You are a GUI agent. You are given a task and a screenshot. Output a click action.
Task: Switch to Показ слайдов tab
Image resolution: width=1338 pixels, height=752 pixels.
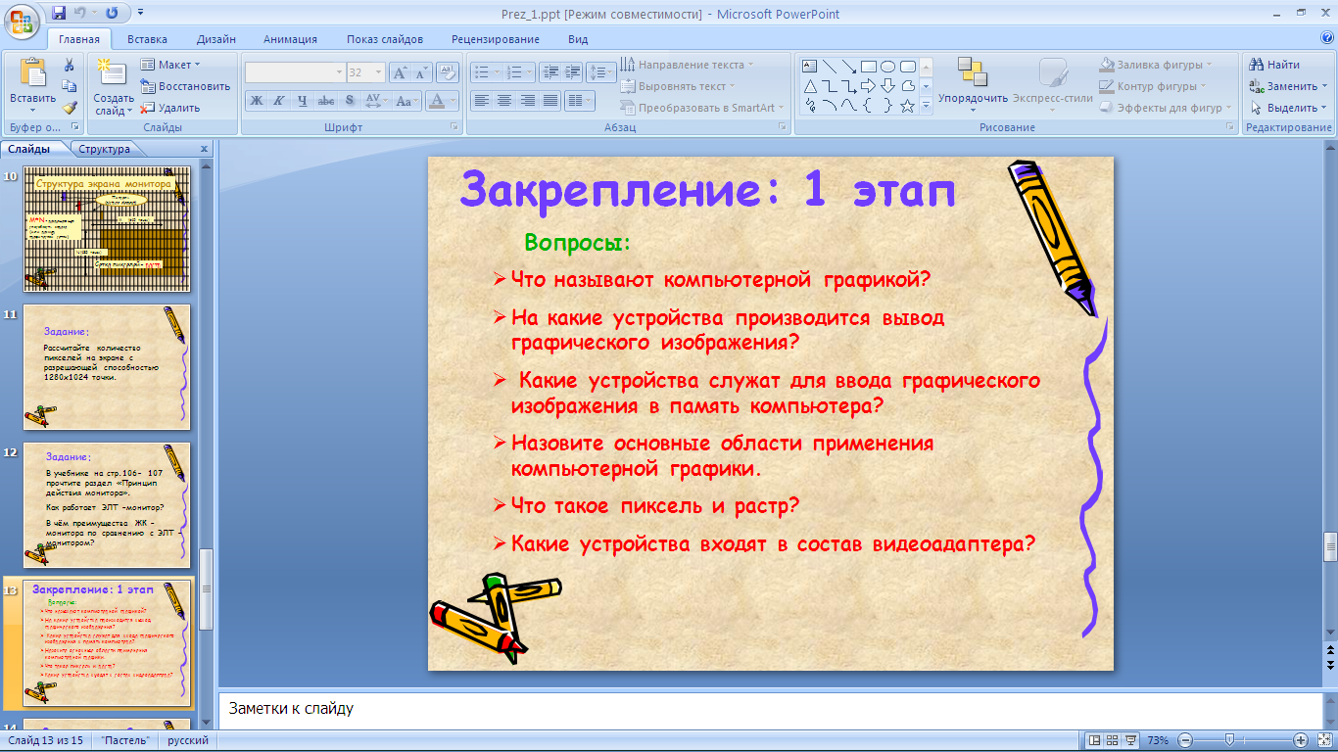(385, 39)
